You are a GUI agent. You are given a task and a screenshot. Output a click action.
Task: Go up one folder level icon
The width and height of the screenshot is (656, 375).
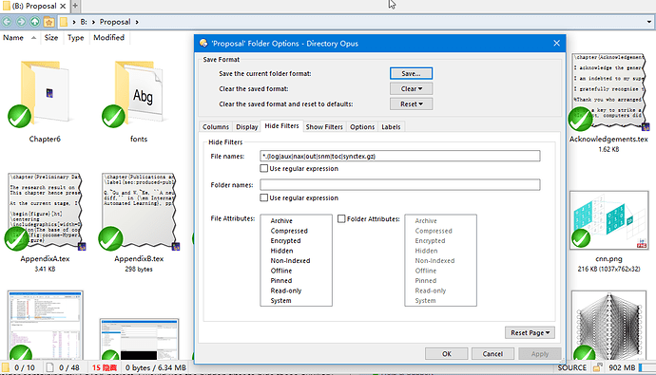[x=35, y=22]
